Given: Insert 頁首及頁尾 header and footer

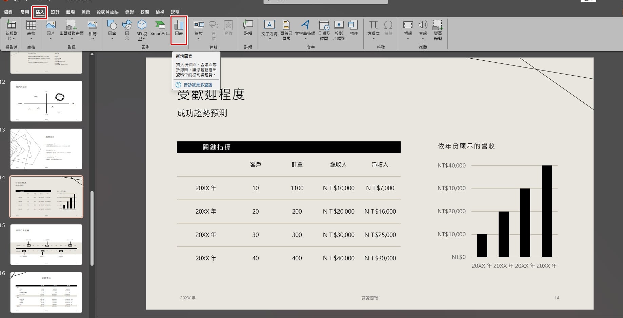Looking at the screenshot, I should [286, 30].
